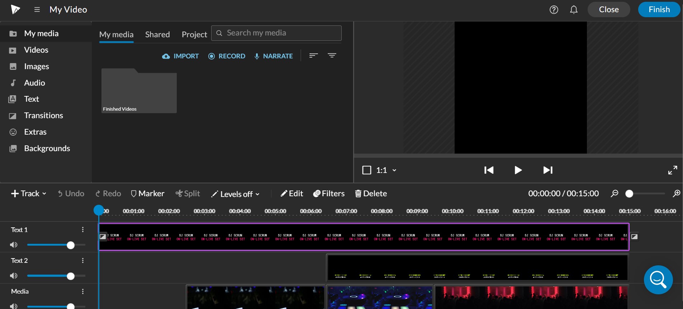683x309 pixels.
Task: Open the Finished Videos folder
Action: click(139, 91)
